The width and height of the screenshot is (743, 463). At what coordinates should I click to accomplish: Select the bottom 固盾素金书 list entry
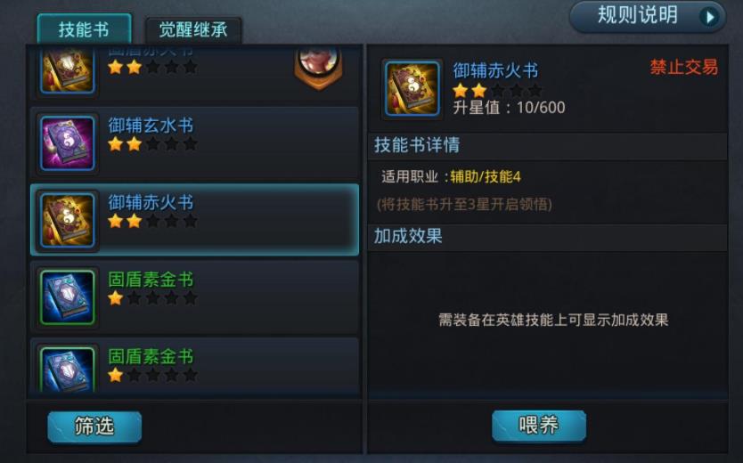click(195, 365)
